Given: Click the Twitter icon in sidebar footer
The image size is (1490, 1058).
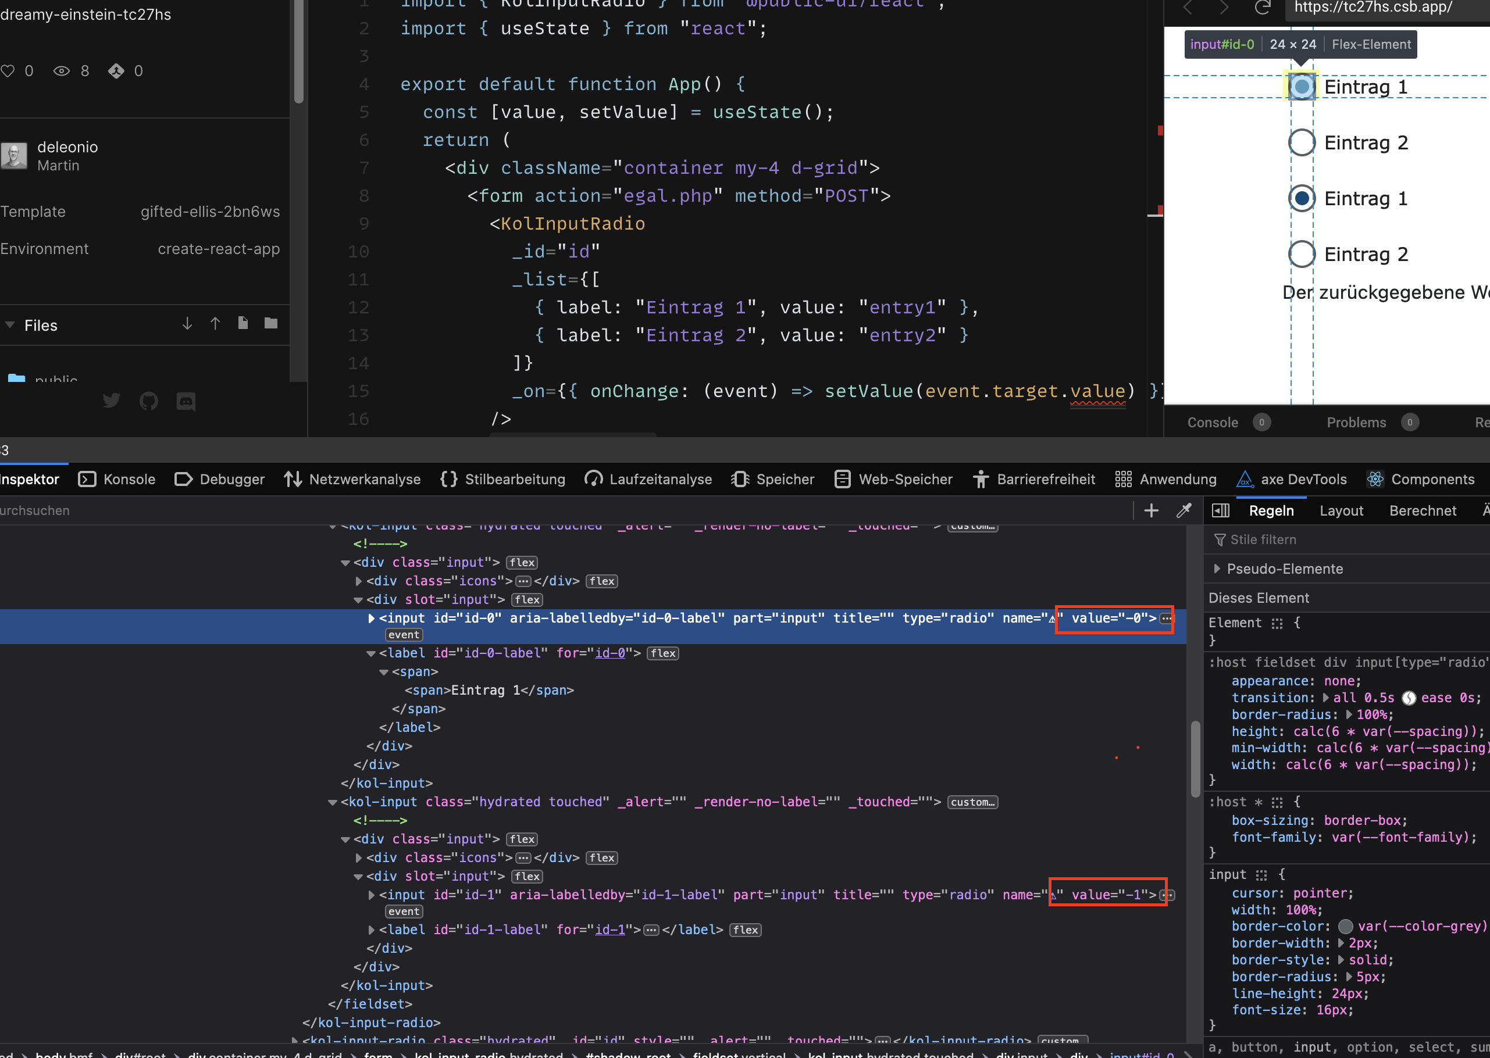Looking at the screenshot, I should [x=112, y=400].
